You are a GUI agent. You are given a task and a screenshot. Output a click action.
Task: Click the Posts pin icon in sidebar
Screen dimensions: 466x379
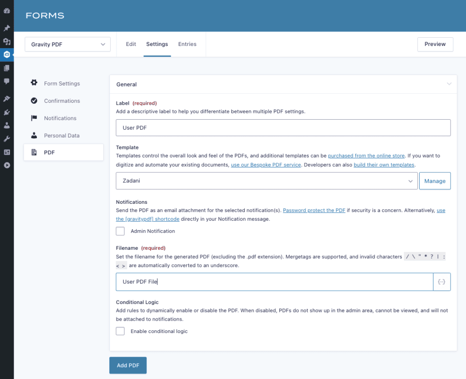pyautogui.click(x=6, y=28)
